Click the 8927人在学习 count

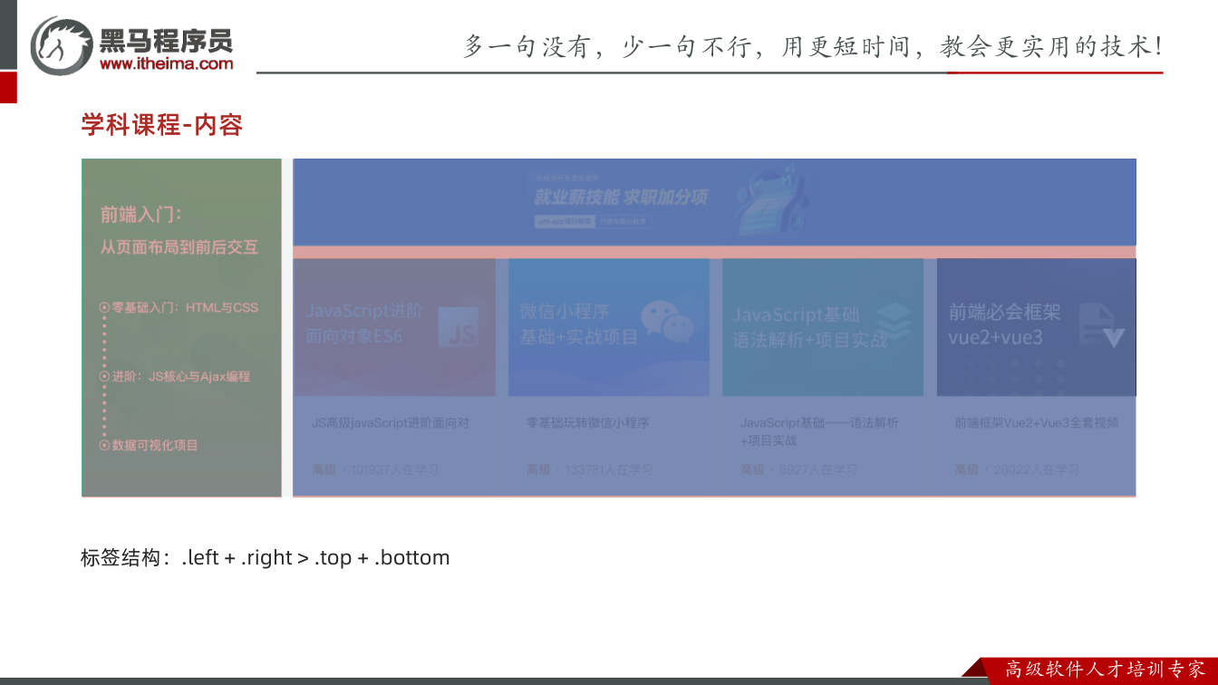817,470
